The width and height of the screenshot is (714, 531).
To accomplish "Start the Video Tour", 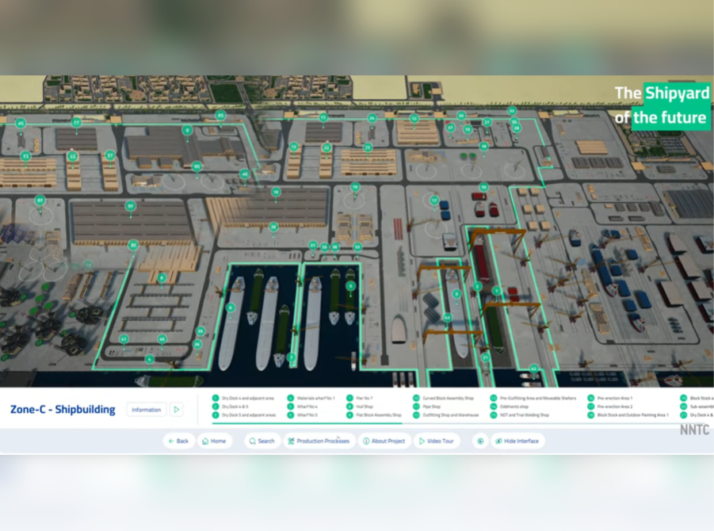I will point(437,441).
